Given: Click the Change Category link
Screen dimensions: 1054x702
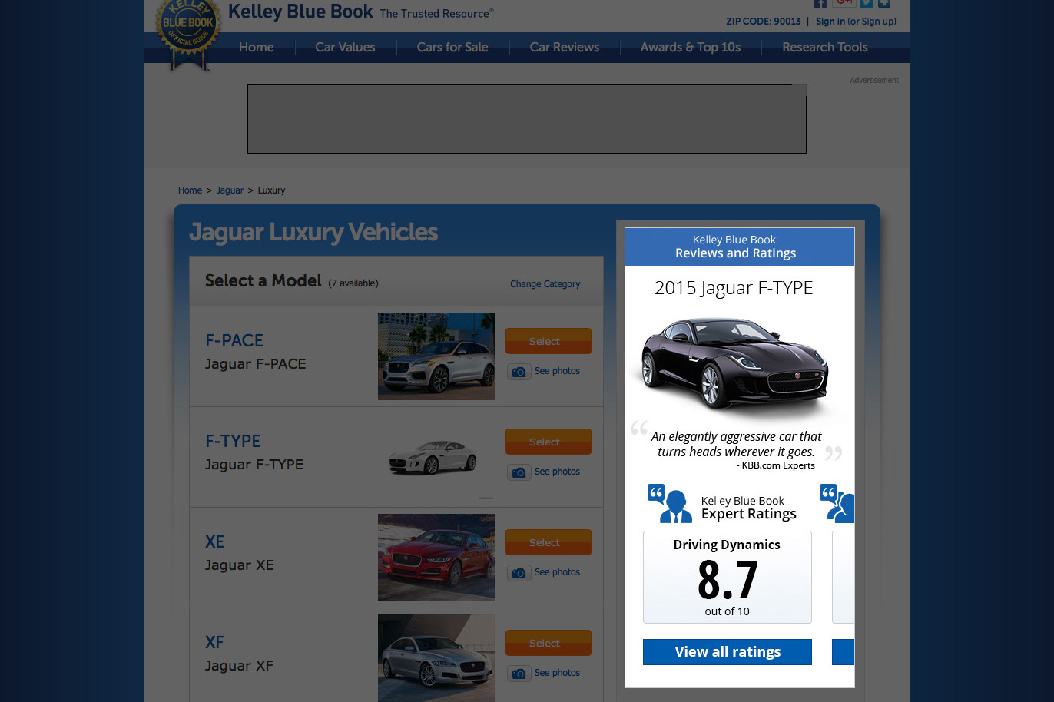Looking at the screenshot, I should (545, 284).
